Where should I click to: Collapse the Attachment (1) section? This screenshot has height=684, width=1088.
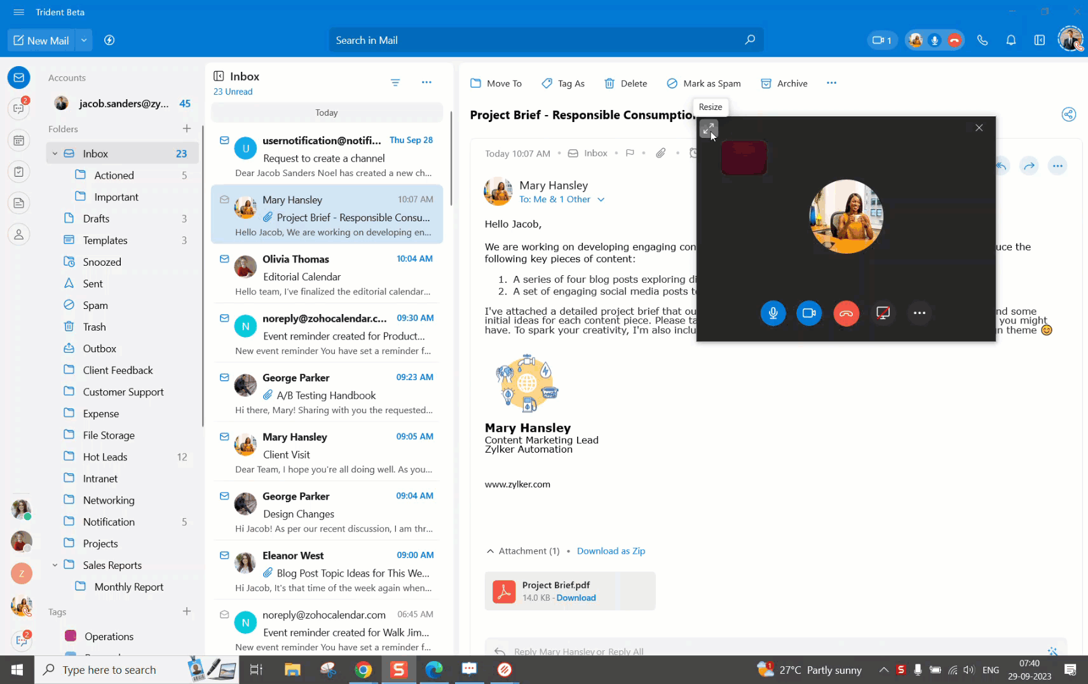click(x=490, y=551)
